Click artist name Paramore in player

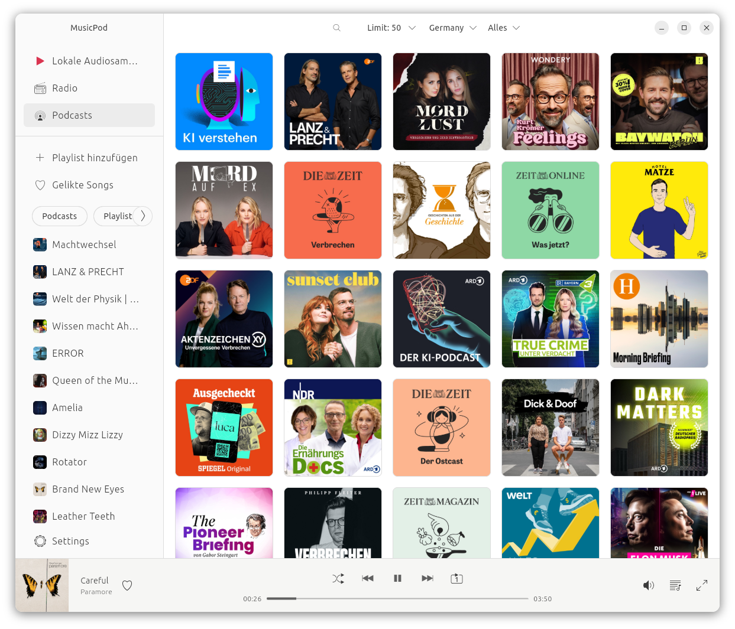[96, 592]
